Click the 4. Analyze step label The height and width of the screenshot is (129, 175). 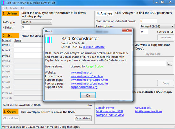104,13
